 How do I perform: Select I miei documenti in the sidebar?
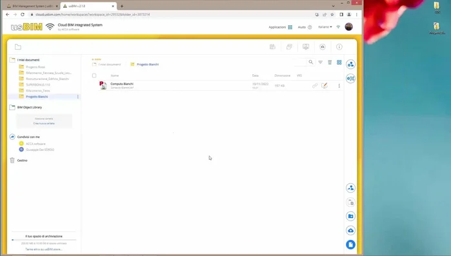coord(28,60)
